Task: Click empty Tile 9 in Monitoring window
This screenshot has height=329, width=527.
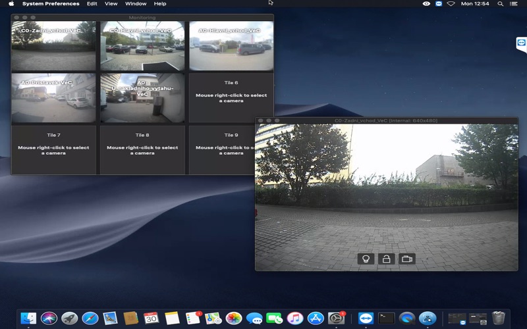Action: click(222, 150)
